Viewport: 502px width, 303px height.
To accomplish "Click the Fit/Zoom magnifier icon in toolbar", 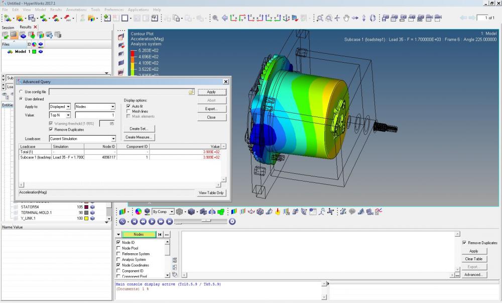I will (x=215, y=18).
